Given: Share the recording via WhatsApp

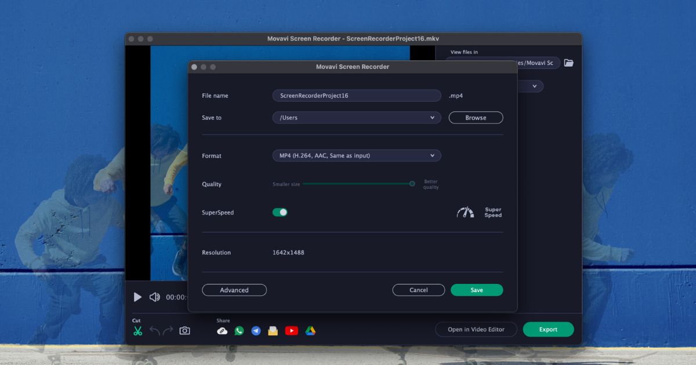Looking at the screenshot, I should 239,330.
